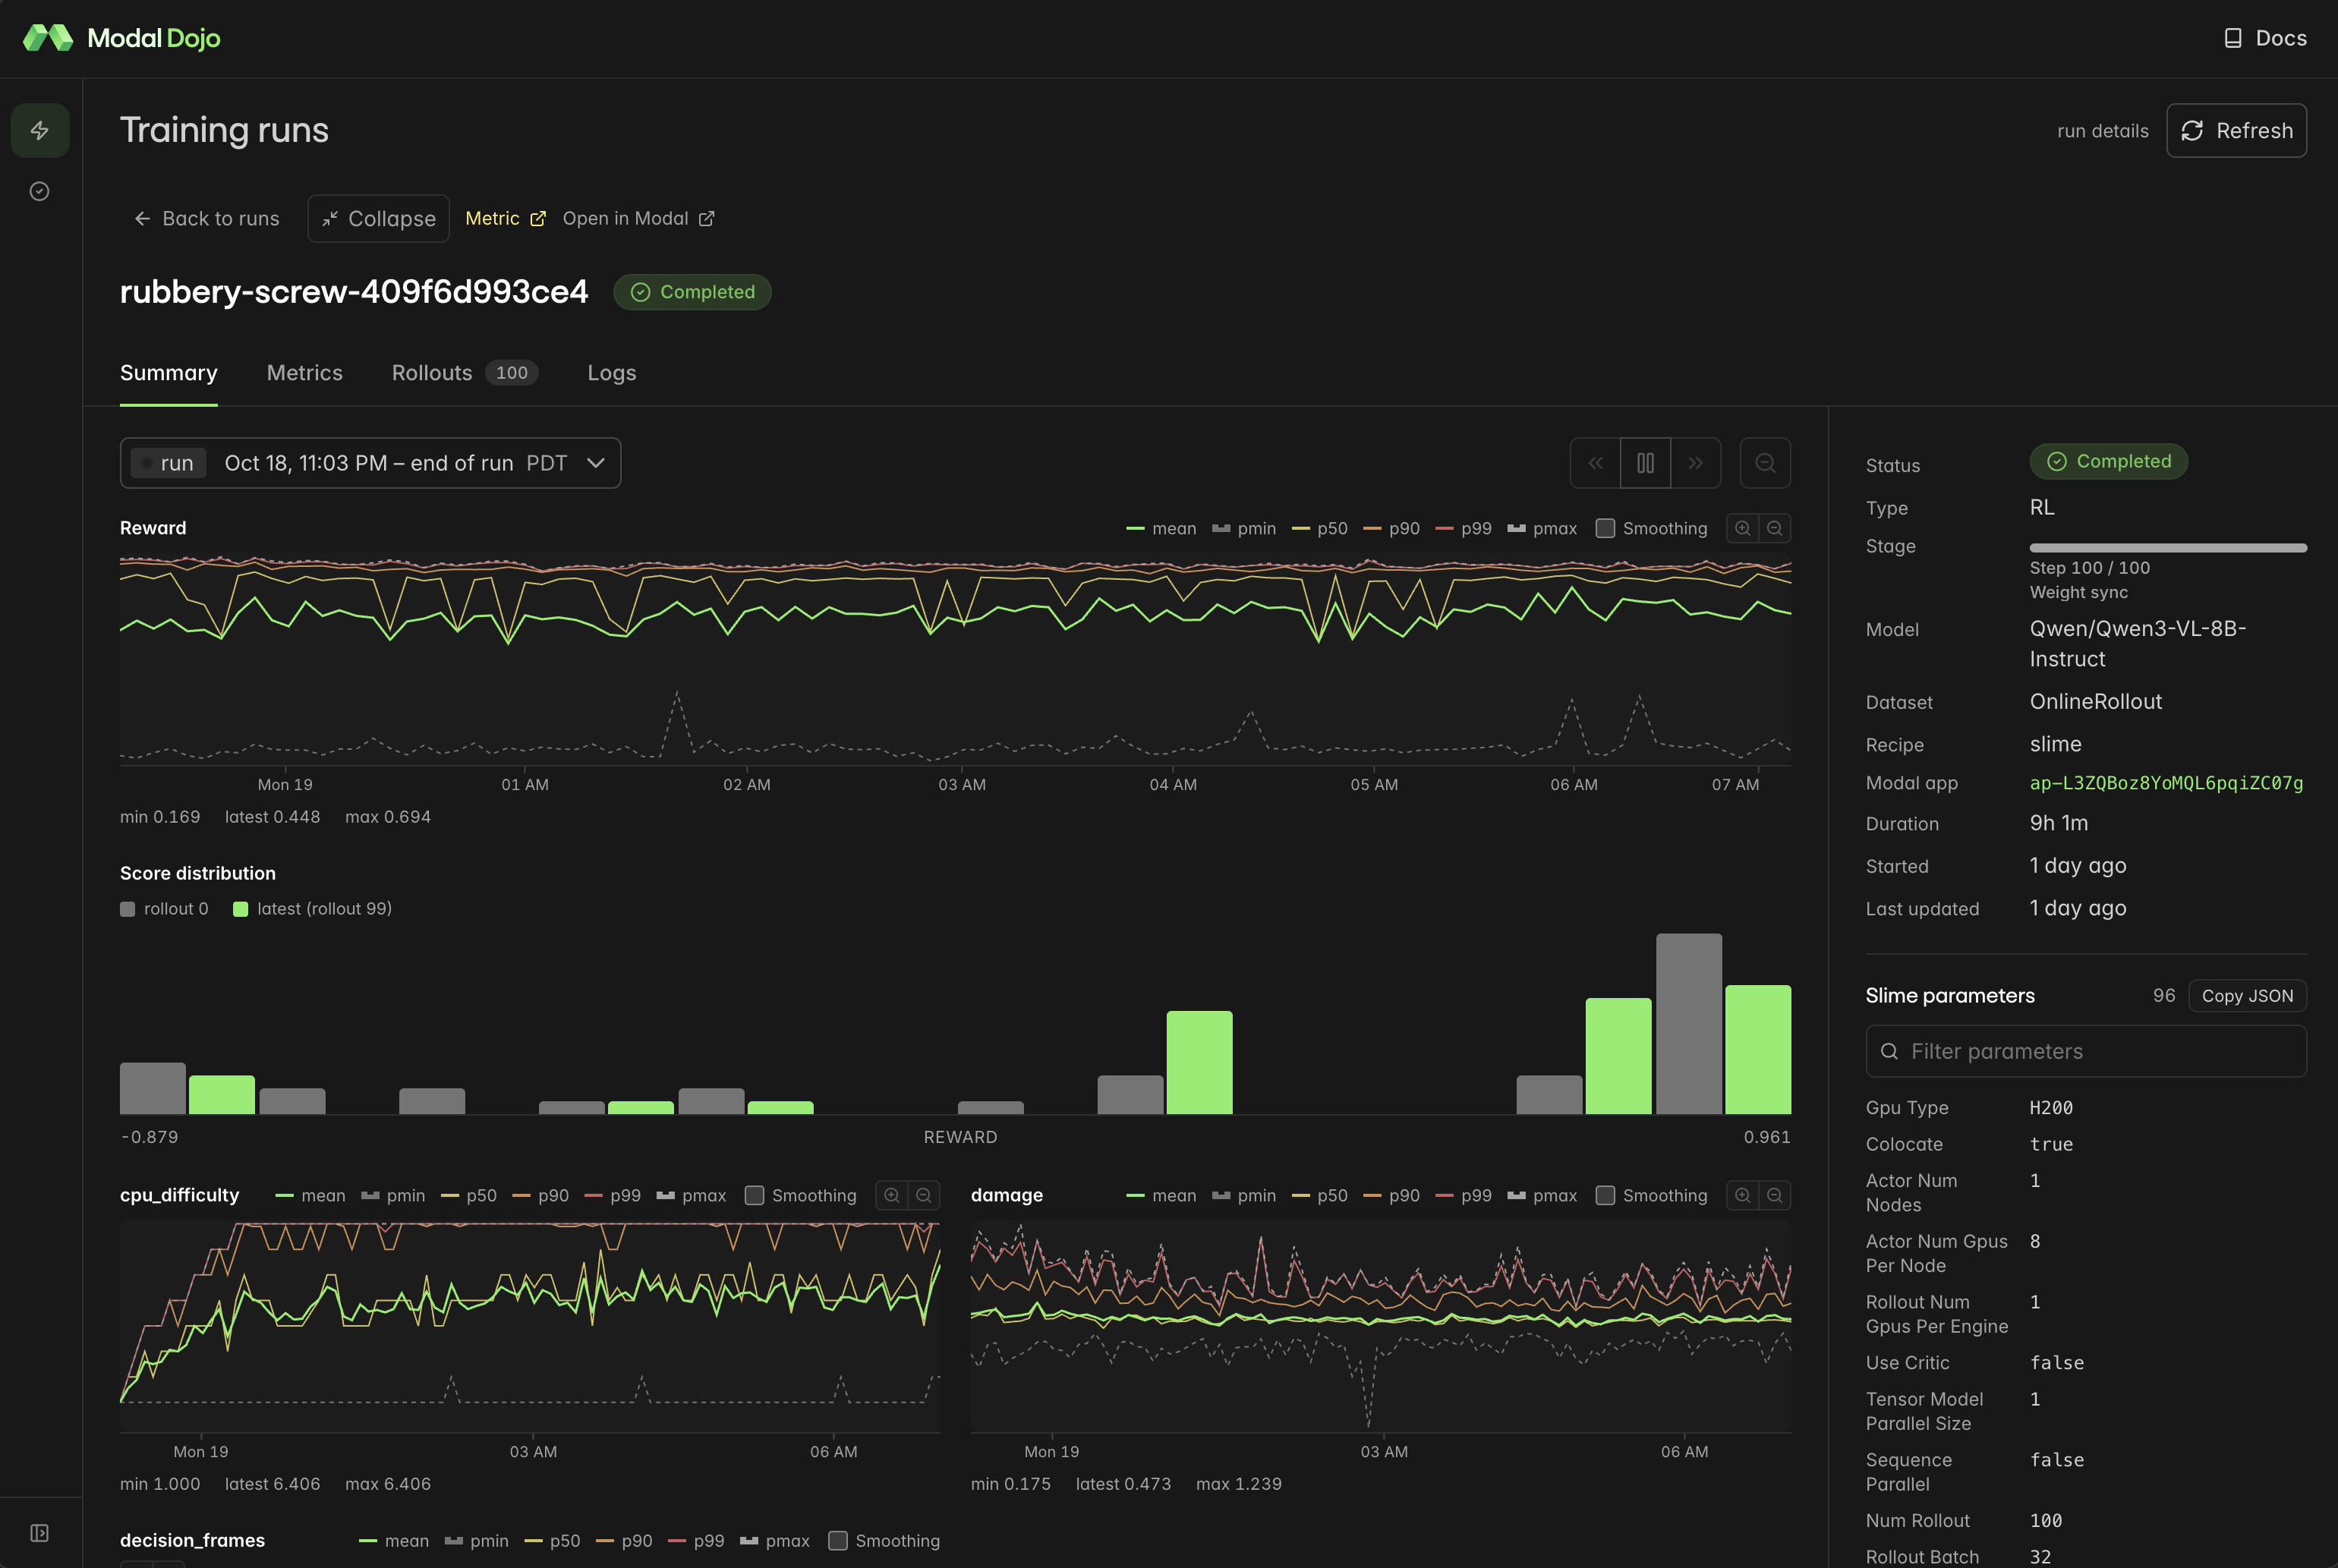This screenshot has width=2338, height=1568.
Task: Open in Modal link
Action: (x=638, y=219)
